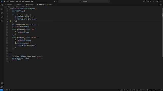Image resolution: width=163 pixels, height=91 pixels.
Task: Expand the js folder breadcrumb
Action: (x=6, y=7)
